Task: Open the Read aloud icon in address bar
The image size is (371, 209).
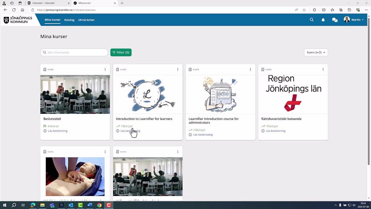Action: pos(296,10)
